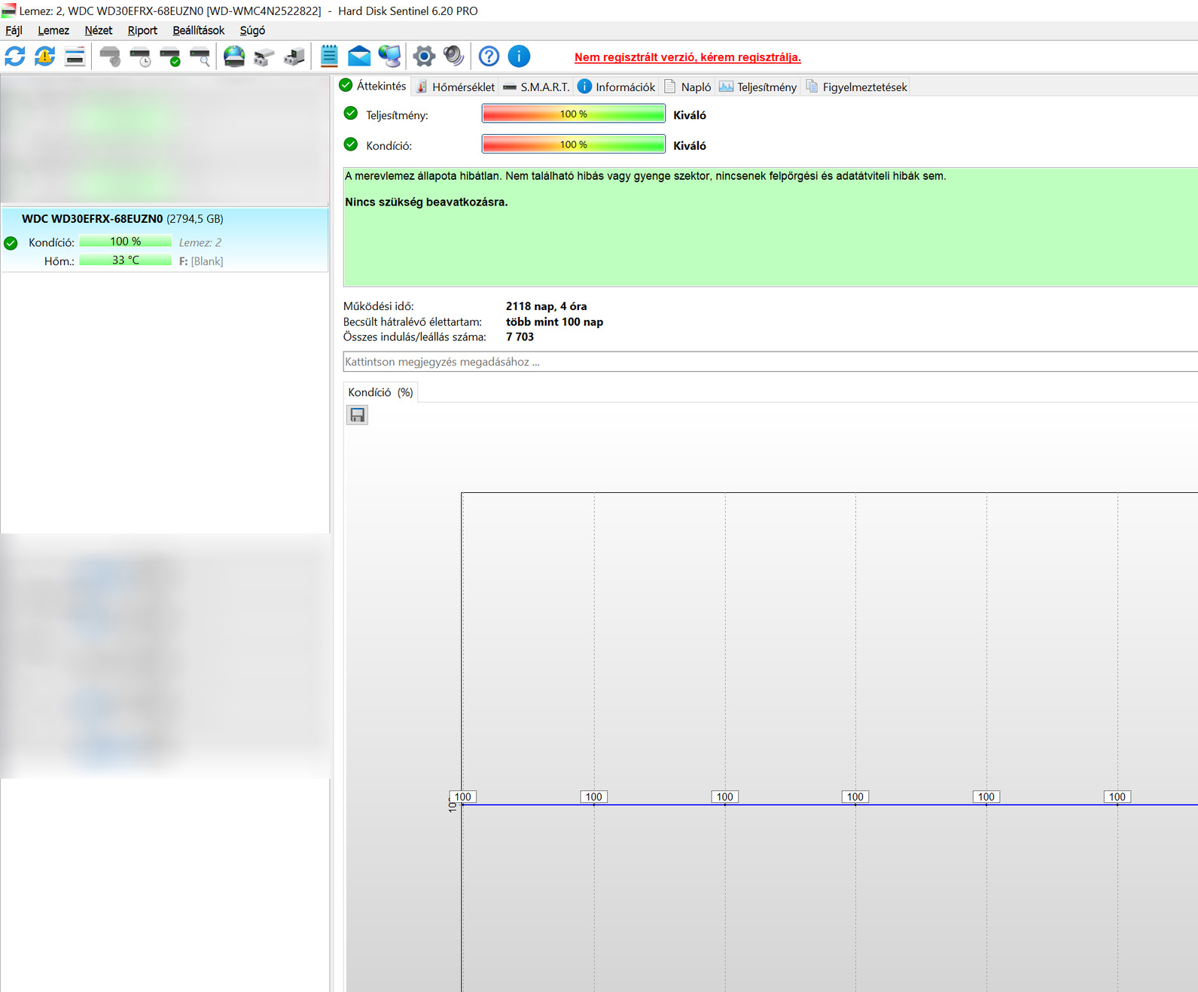Click the disk and tower icon
1198x992 pixels.
click(294, 56)
